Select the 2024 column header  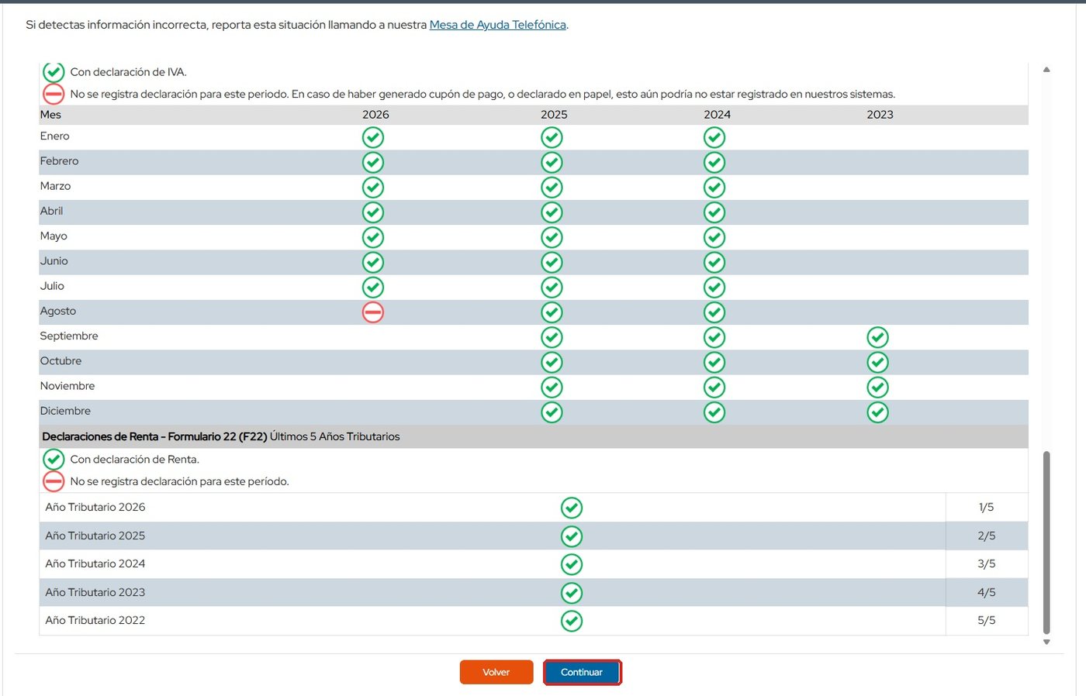click(x=717, y=115)
